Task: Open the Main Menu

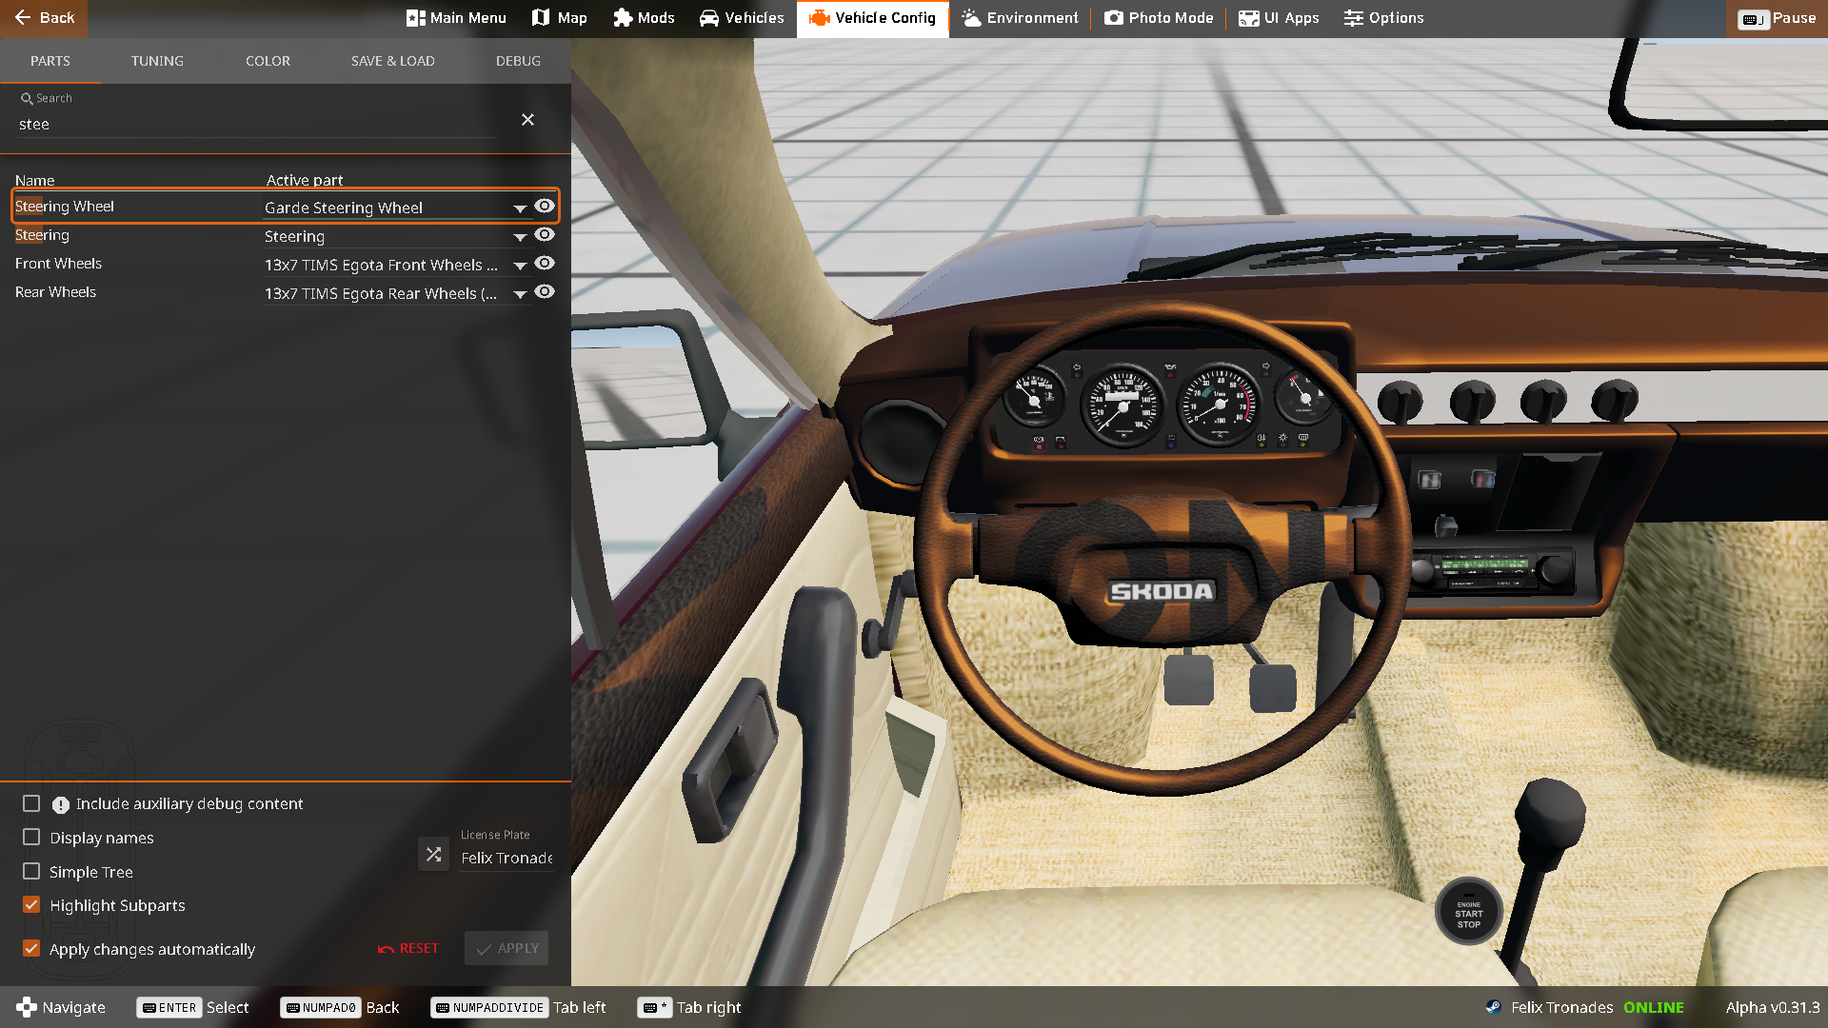Action: click(456, 18)
